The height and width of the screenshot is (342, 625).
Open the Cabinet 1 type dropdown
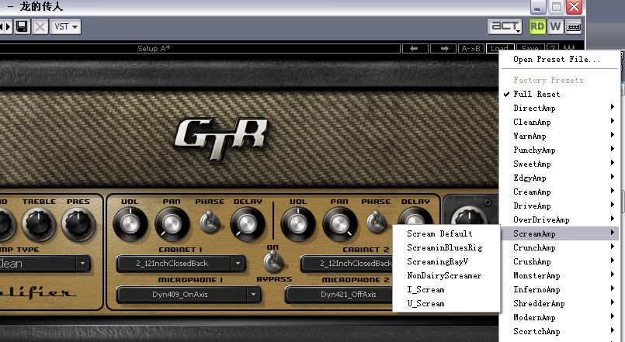pyautogui.click(x=180, y=264)
